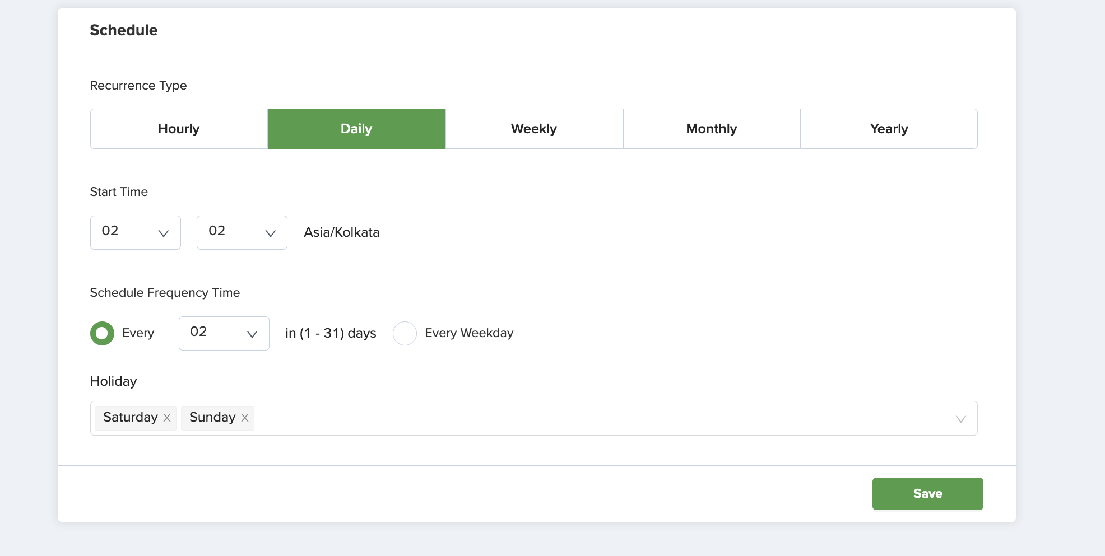Switch recurrence type to Weekly
The height and width of the screenshot is (556, 1105).
click(x=534, y=129)
